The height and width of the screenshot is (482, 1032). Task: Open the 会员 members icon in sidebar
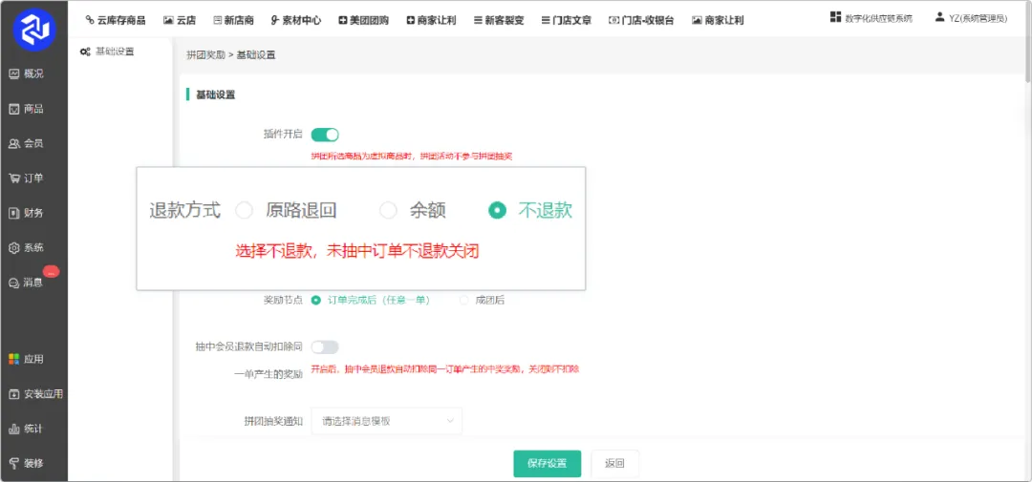point(13,144)
